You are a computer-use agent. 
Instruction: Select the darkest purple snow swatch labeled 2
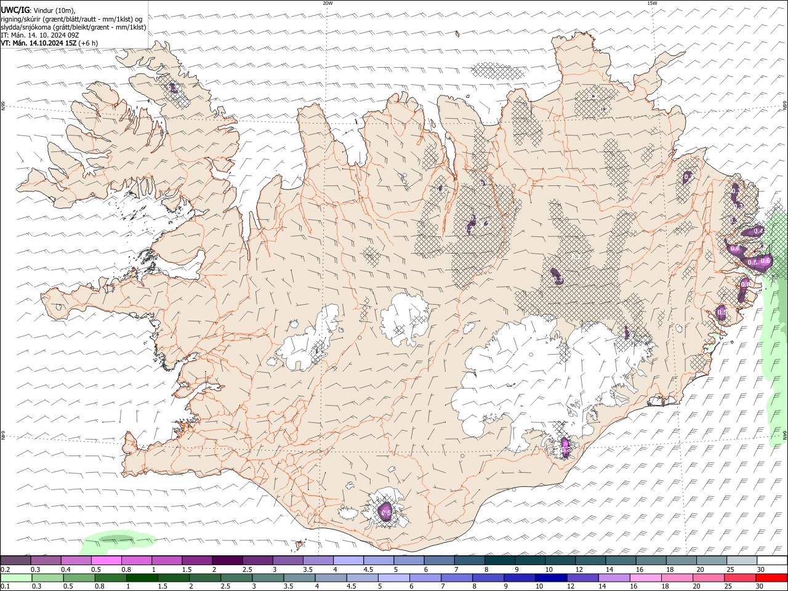[x=227, y=560]
